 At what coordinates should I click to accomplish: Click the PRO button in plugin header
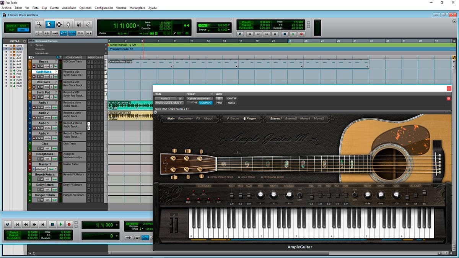pos(219,103)
